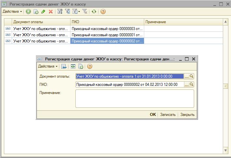Click the Закрыть button in the dialog

click(x=187, y=115)
